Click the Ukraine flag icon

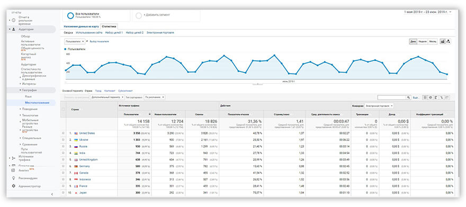pos(76,140)
